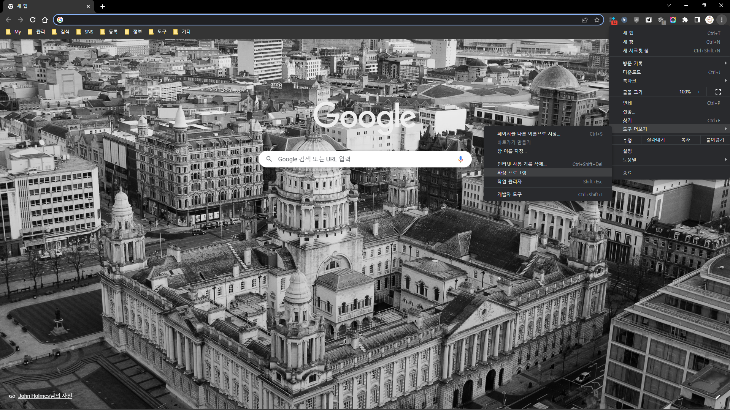Select 확장 프로그램 from the submenu
Viewport: 730px width, 410px height.
512,173
